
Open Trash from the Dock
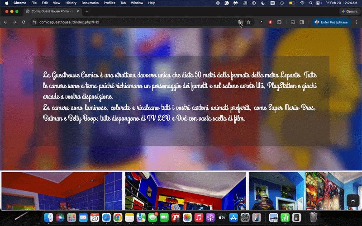313,217
